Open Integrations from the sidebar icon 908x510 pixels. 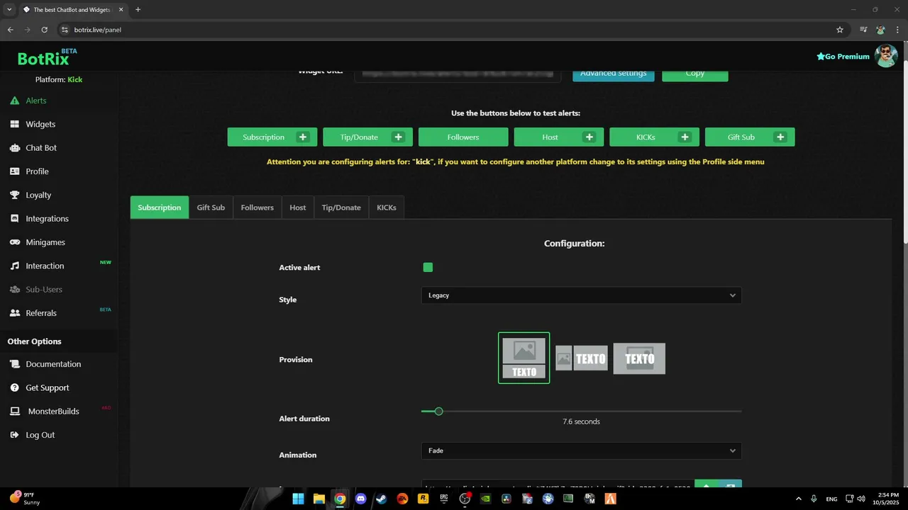14,219
